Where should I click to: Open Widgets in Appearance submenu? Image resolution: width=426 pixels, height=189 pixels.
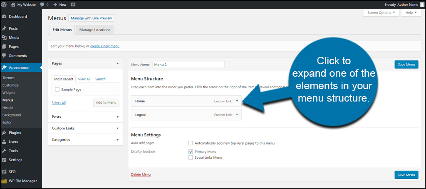coord(9,92)
